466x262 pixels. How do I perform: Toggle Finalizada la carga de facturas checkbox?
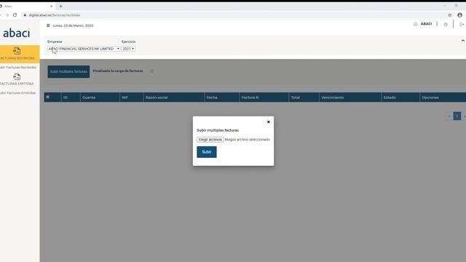point(152,71)
